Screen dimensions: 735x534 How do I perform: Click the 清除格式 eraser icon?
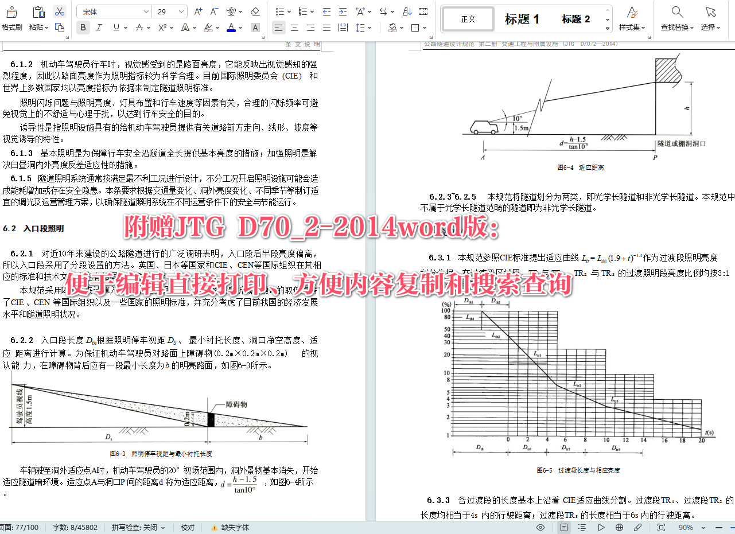pos(254,10)
